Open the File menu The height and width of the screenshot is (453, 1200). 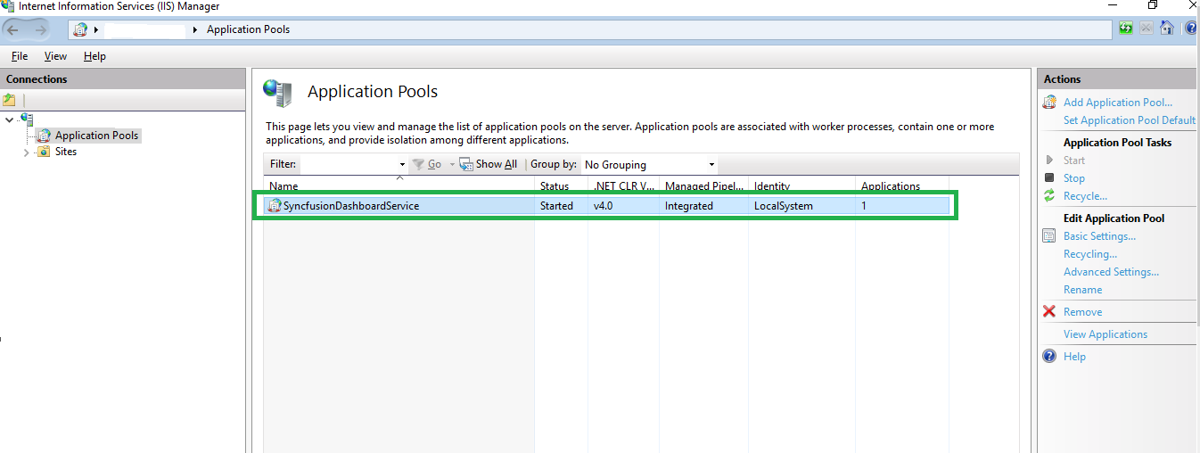coord(20,56)
